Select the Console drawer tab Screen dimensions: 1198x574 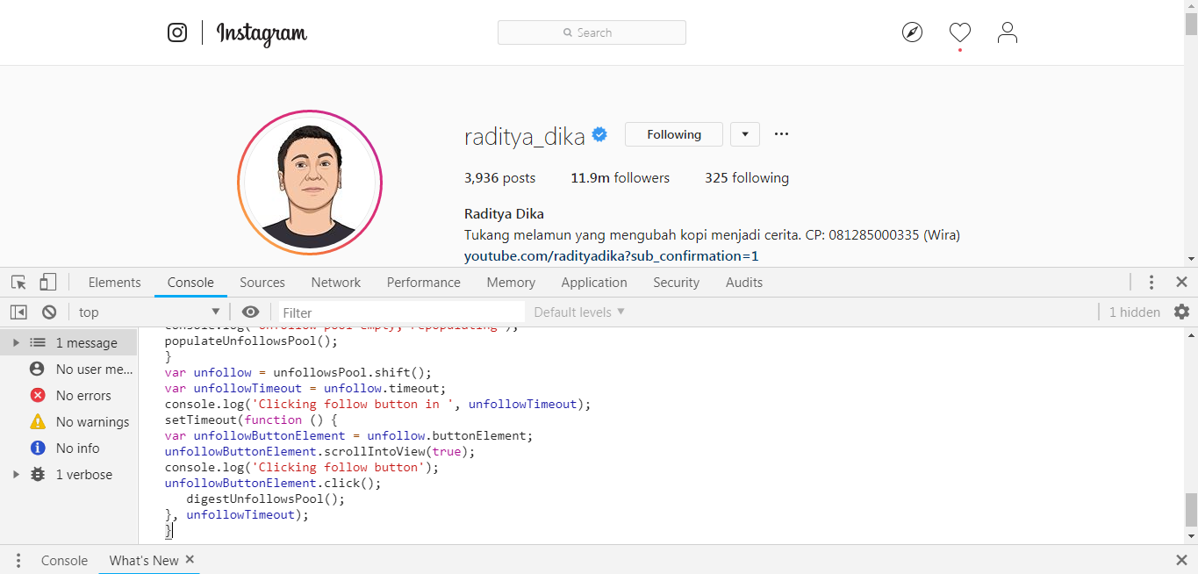click(65, 560)
